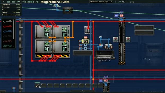
Task: Select the curved wire tool icon in the toolbar
Action: [124, 2]
